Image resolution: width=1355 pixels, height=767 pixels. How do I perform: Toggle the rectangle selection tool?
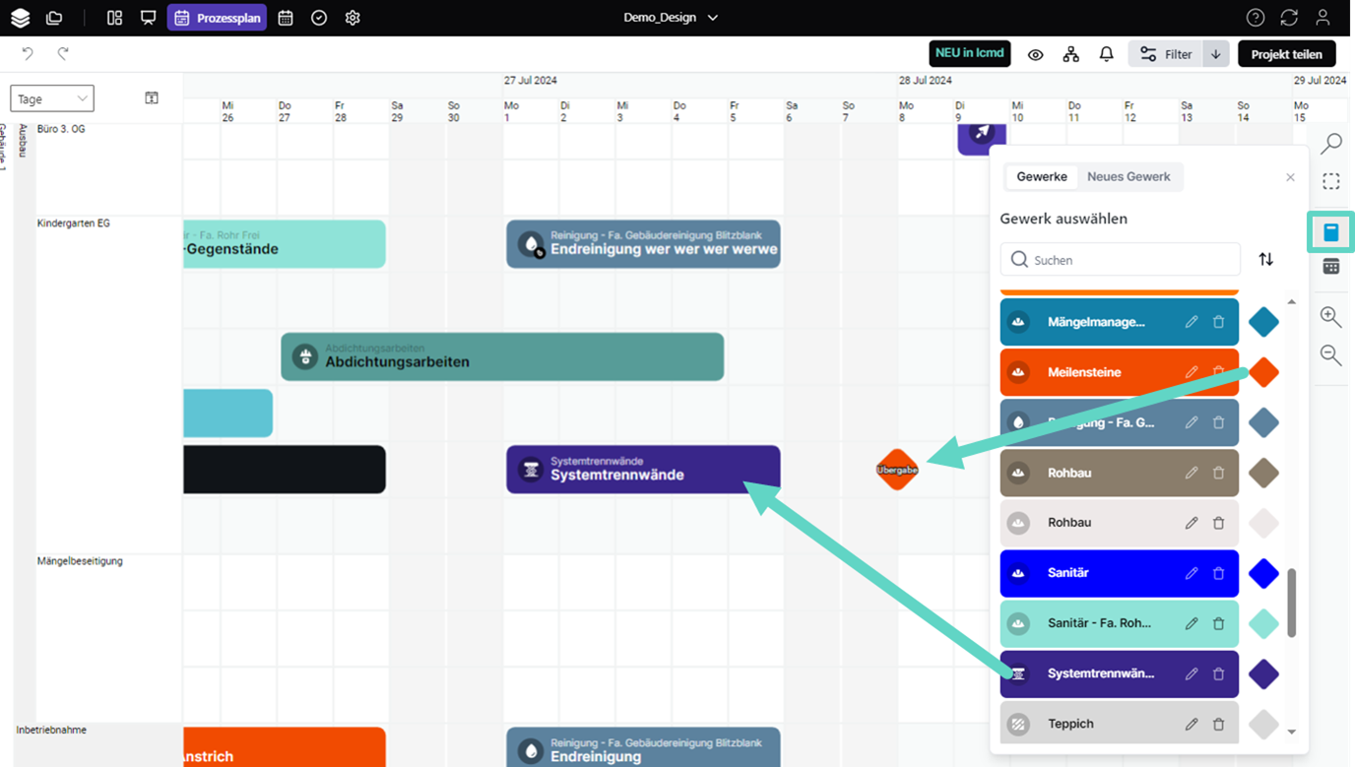coord(1330,182)
